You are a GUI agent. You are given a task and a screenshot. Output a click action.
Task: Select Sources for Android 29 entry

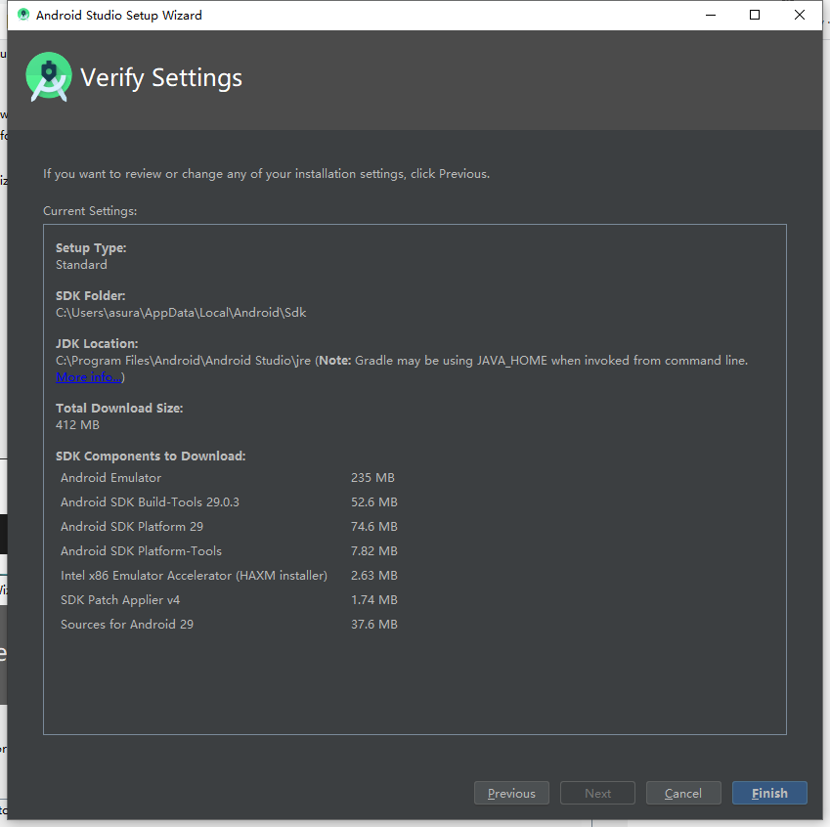tap(127, 625)
